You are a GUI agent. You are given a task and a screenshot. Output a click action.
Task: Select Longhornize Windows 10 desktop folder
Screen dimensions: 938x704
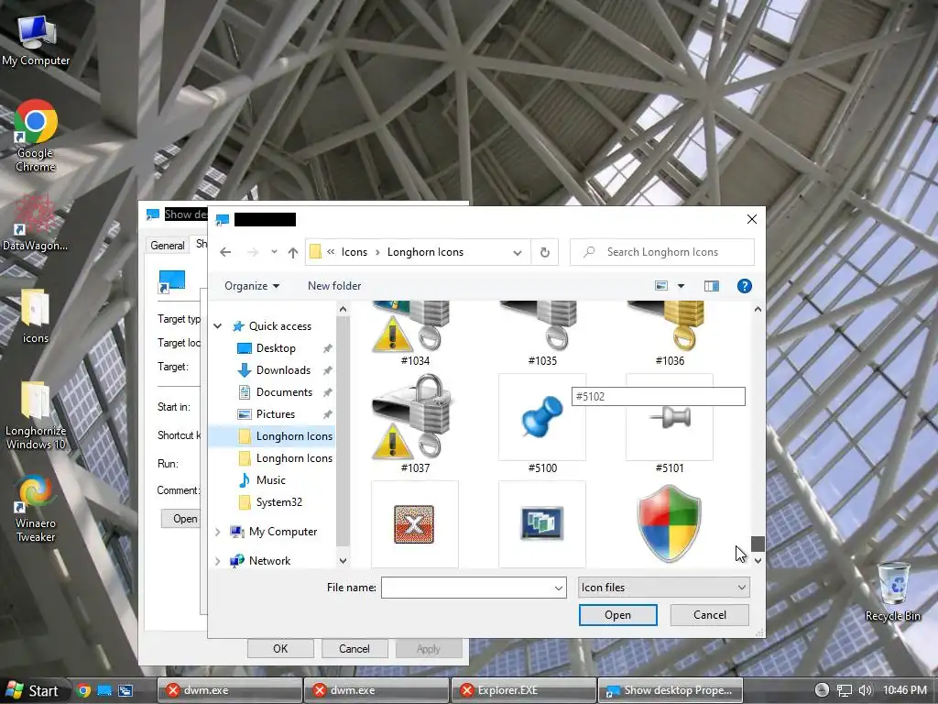pos(36,415)
